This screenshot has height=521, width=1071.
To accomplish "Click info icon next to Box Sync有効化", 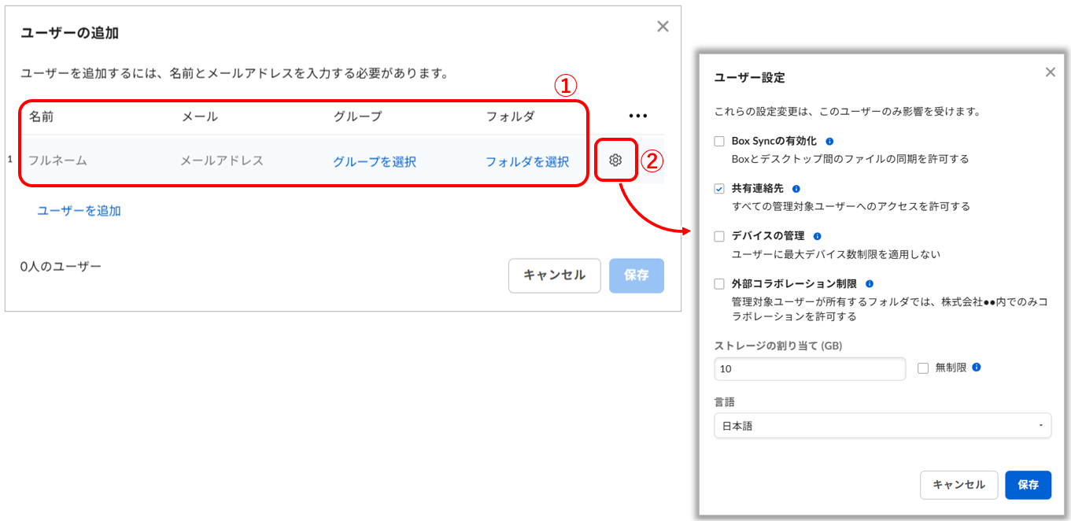I will click(x=829, y=142).
